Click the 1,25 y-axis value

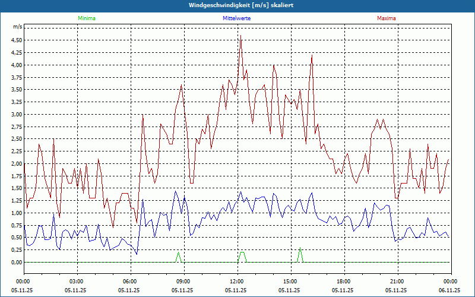pyautogui.click(x=17, y=201)
